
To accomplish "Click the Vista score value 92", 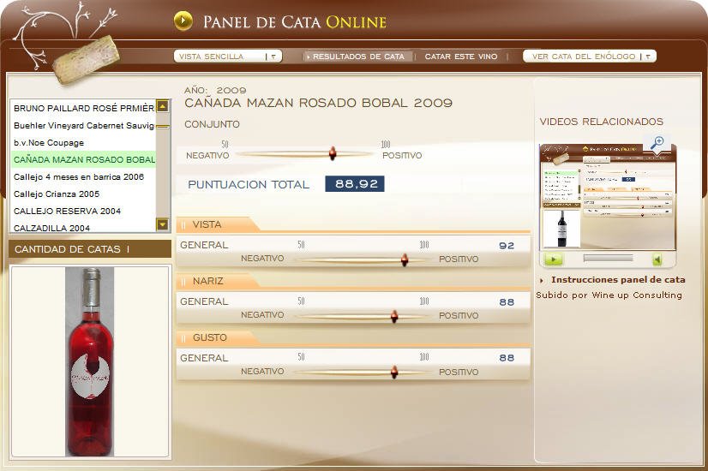I will tap(507, 246).
